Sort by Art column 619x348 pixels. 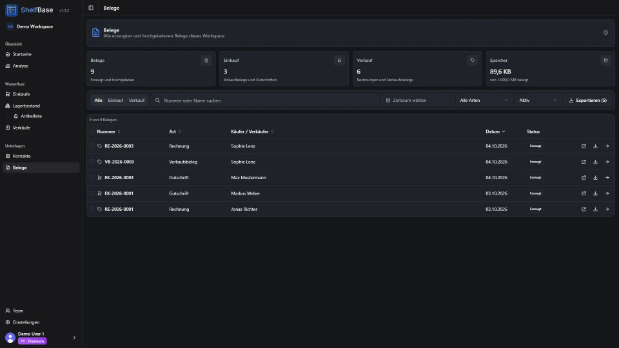click(175, 131)
